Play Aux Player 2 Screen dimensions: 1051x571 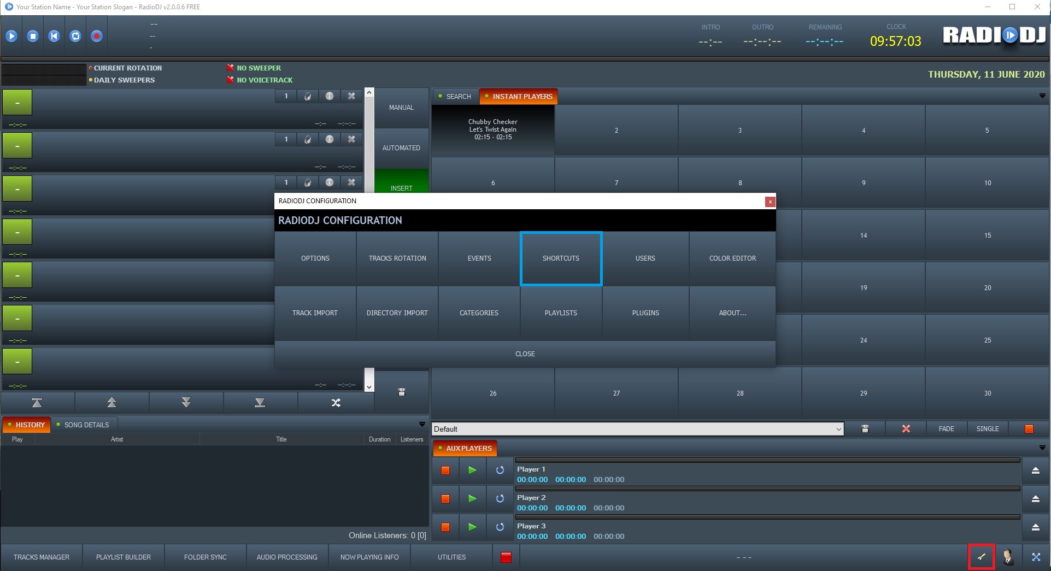point(472,498)
